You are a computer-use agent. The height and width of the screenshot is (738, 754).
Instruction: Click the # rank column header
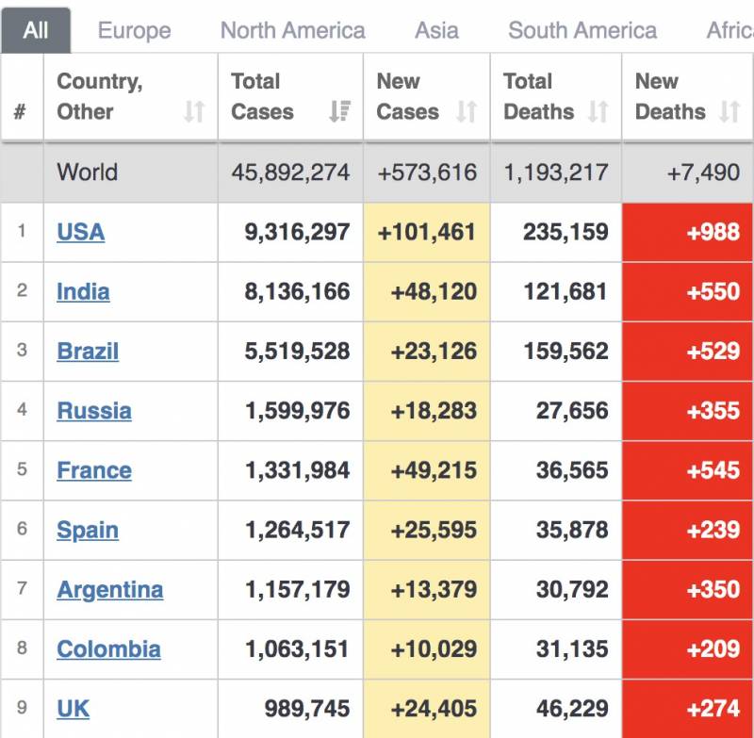pyautogui.click(x=20, y=112)
